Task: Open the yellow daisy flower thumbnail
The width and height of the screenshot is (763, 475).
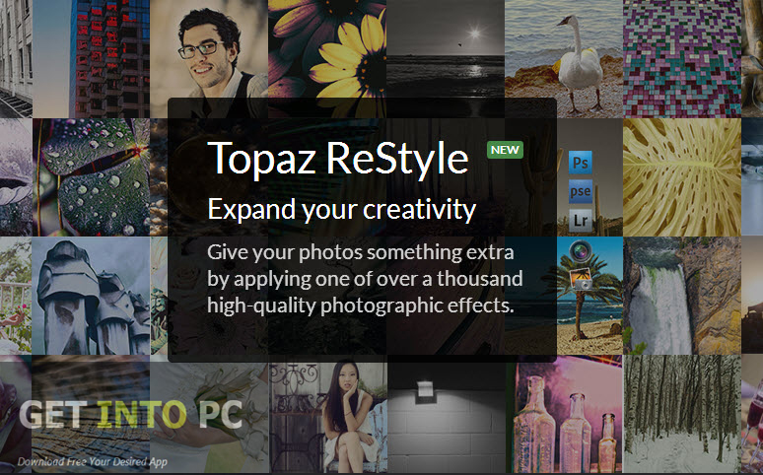Action: tap(327, 59)
